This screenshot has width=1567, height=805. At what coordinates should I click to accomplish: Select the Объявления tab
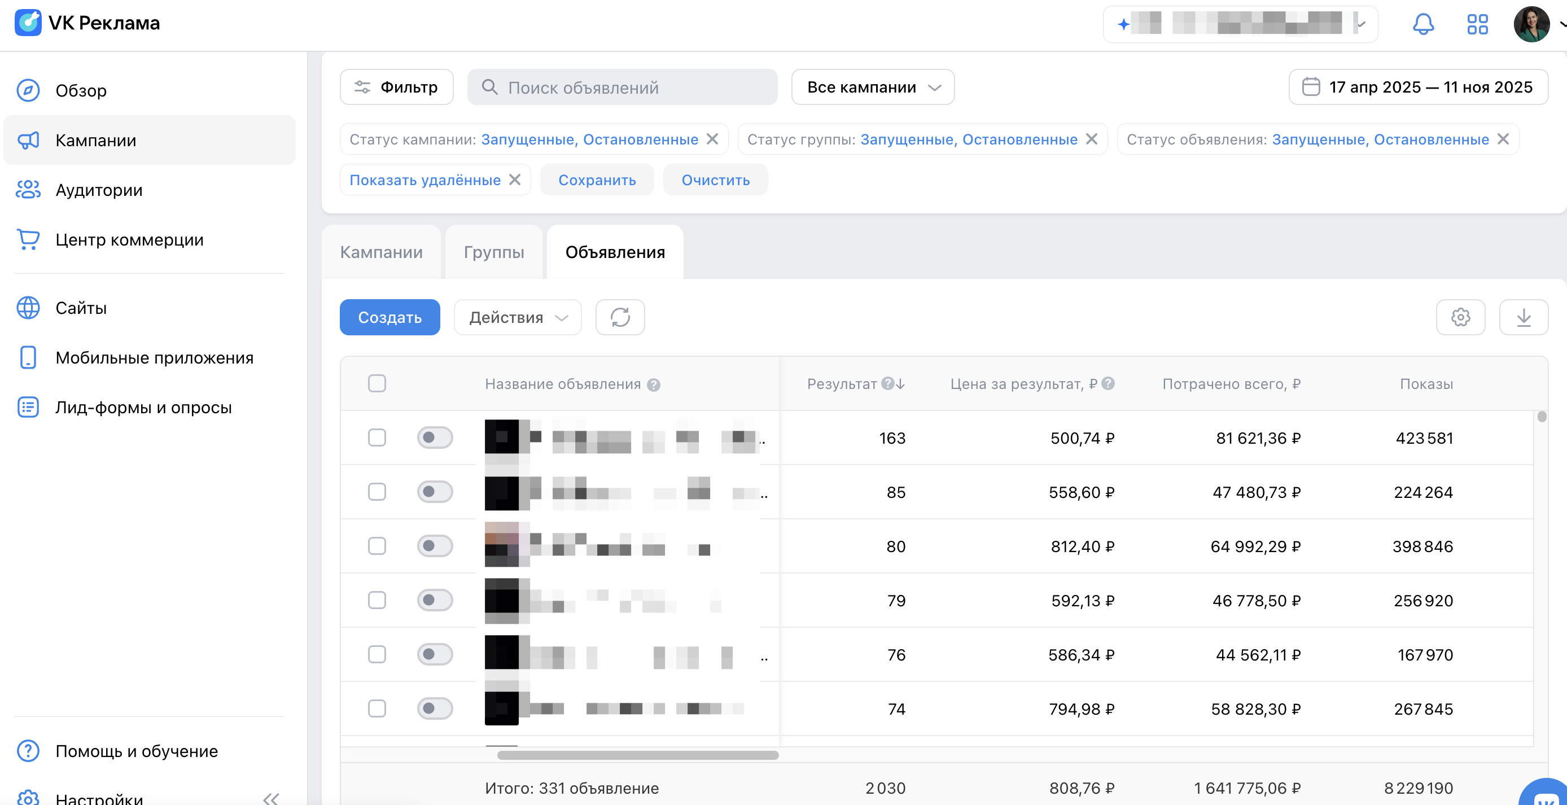615,252
